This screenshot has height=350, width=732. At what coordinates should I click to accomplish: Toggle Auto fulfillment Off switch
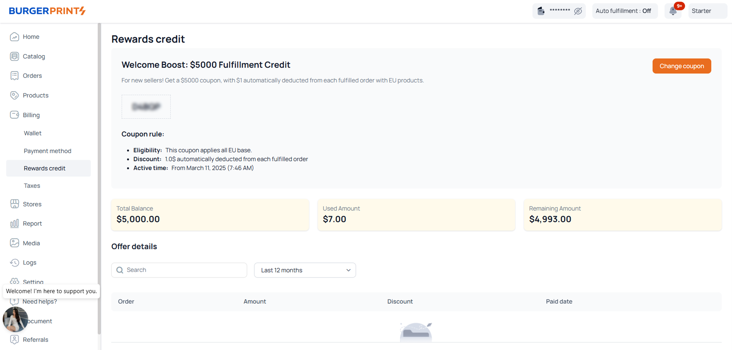(624, 11)
